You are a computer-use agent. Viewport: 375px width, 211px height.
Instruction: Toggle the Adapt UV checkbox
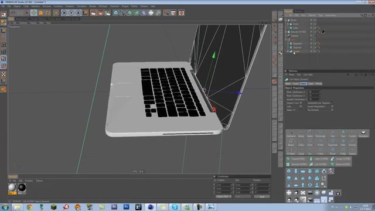[x=301, y=110]
